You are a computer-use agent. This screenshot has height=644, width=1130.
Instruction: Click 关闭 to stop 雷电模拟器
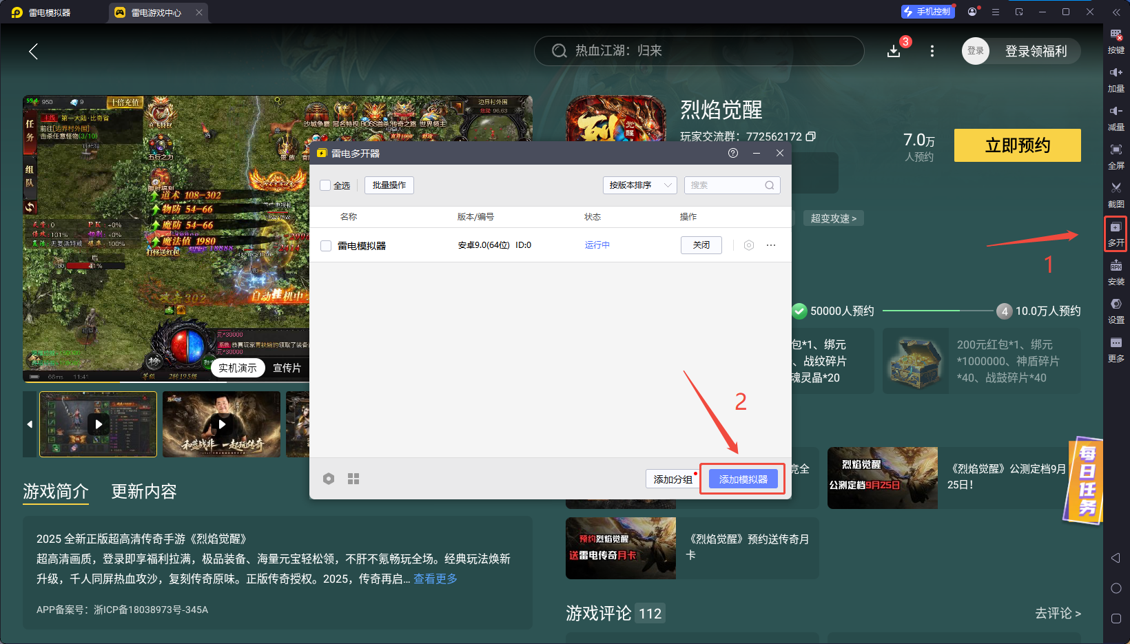coord(701,245)
